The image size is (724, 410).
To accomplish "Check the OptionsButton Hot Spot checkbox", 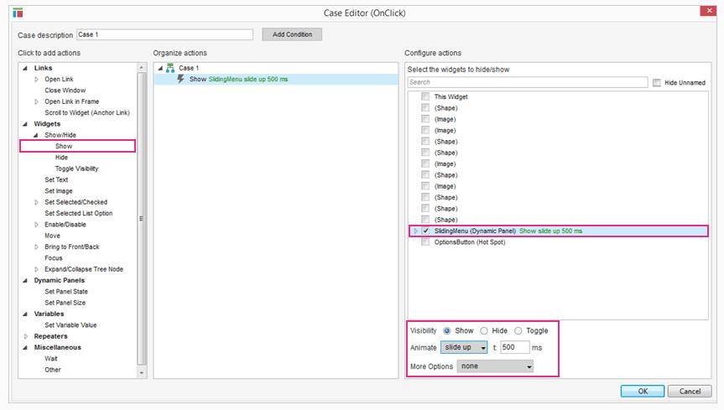I will coord(425,242).
